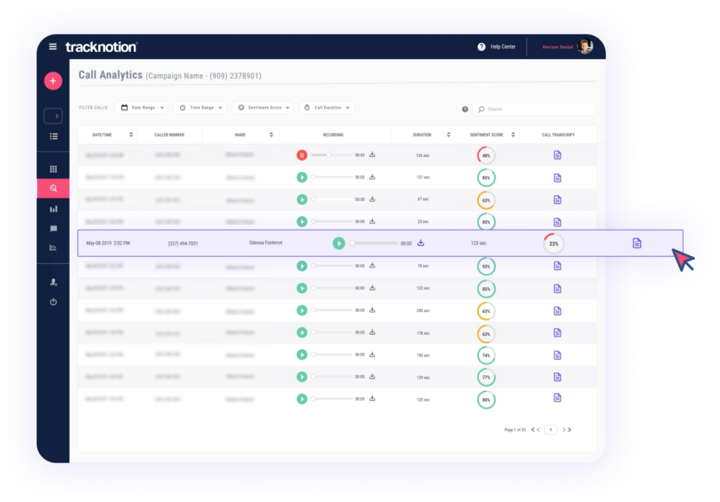
Task: Click the 178 sec recording progress slider
Action: coord(332,332)
